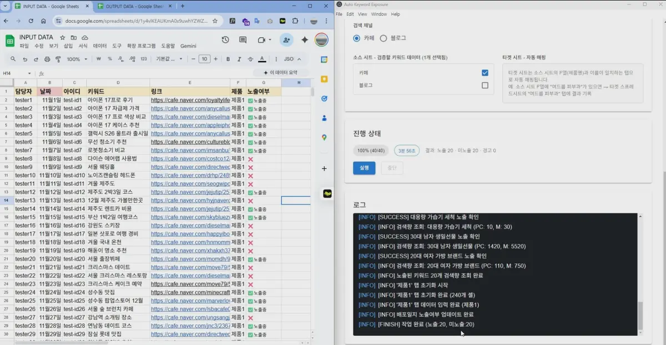Select the 블로그 radio button

[x=384, y=38]
